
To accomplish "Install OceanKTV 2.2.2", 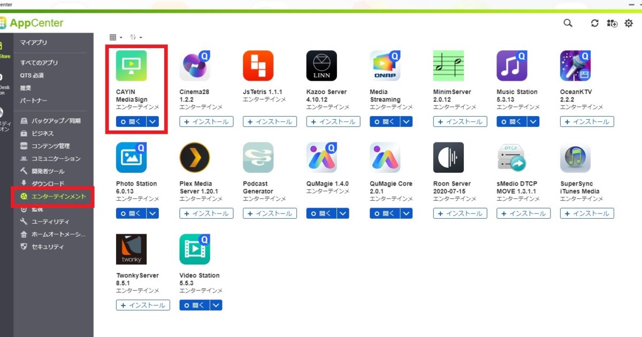I will [x=587, y=121].
